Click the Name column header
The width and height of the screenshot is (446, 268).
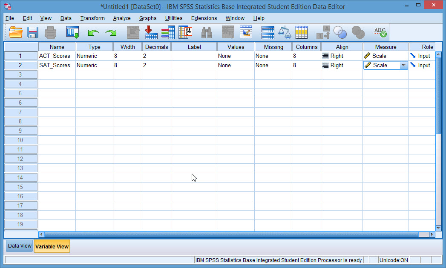[57, 47]
